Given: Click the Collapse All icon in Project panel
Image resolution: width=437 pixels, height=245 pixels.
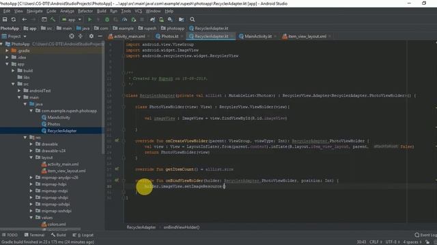Looking at the screenshot, I should pyautogui.click(x=81, y=36).
